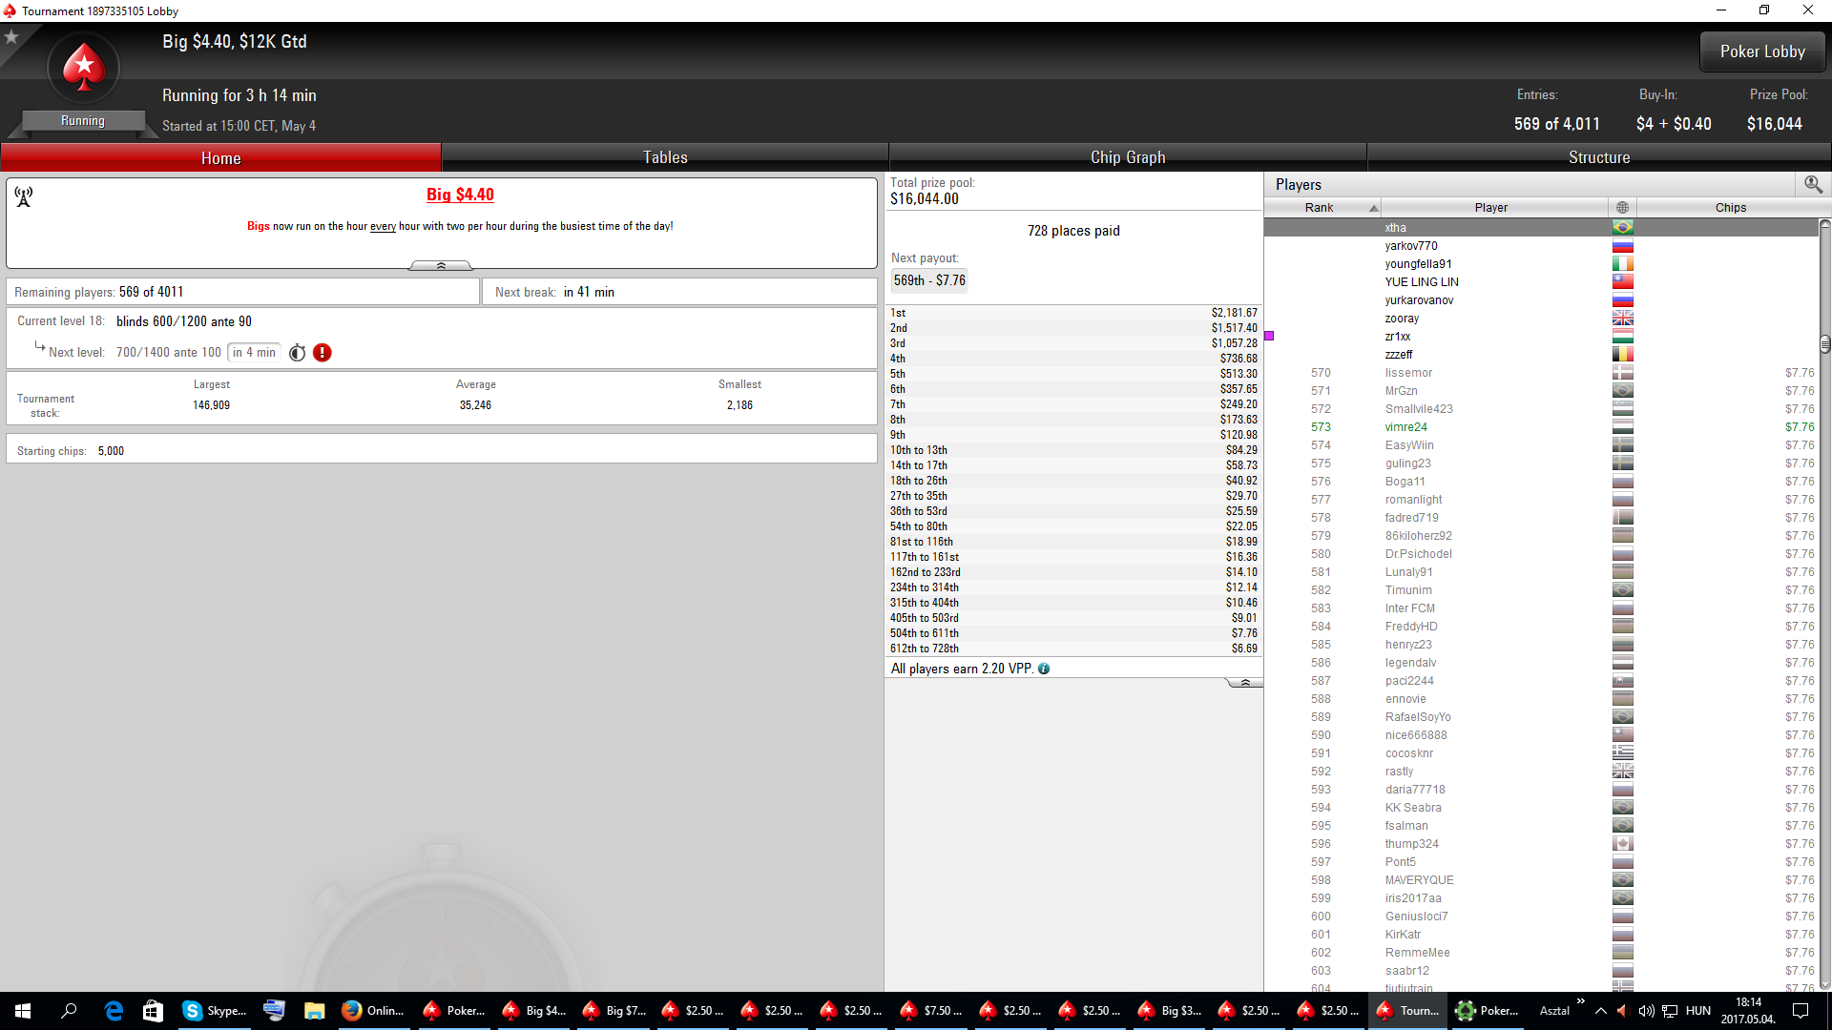The width and height of the screenshot is (1832, 1030).
Task: Click the players list scrollbar thumb
Action: (x=1824, y=343)
